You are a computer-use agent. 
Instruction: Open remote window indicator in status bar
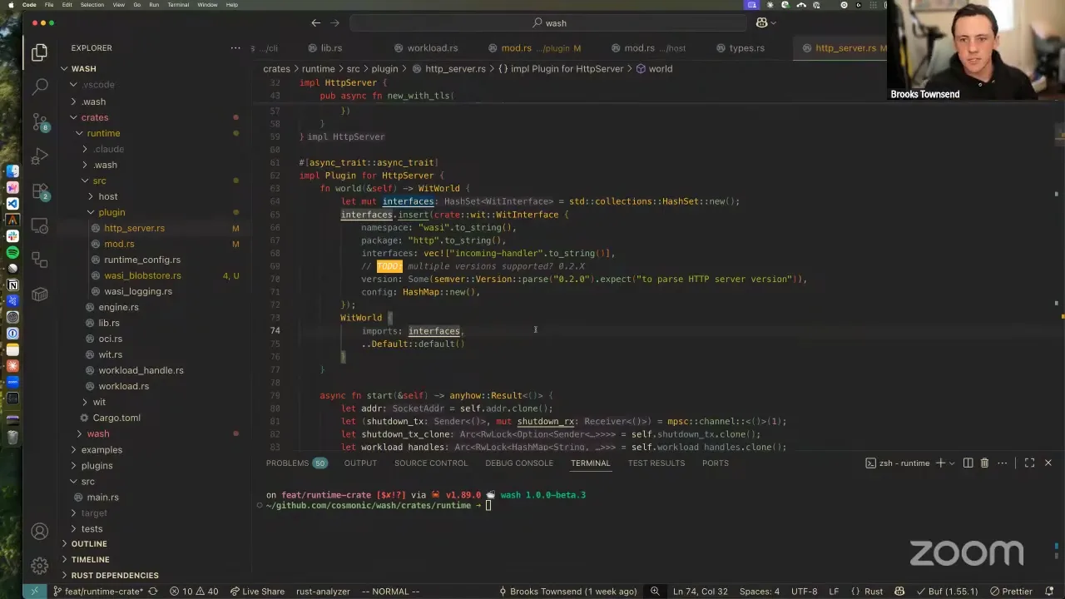[34, 592]
